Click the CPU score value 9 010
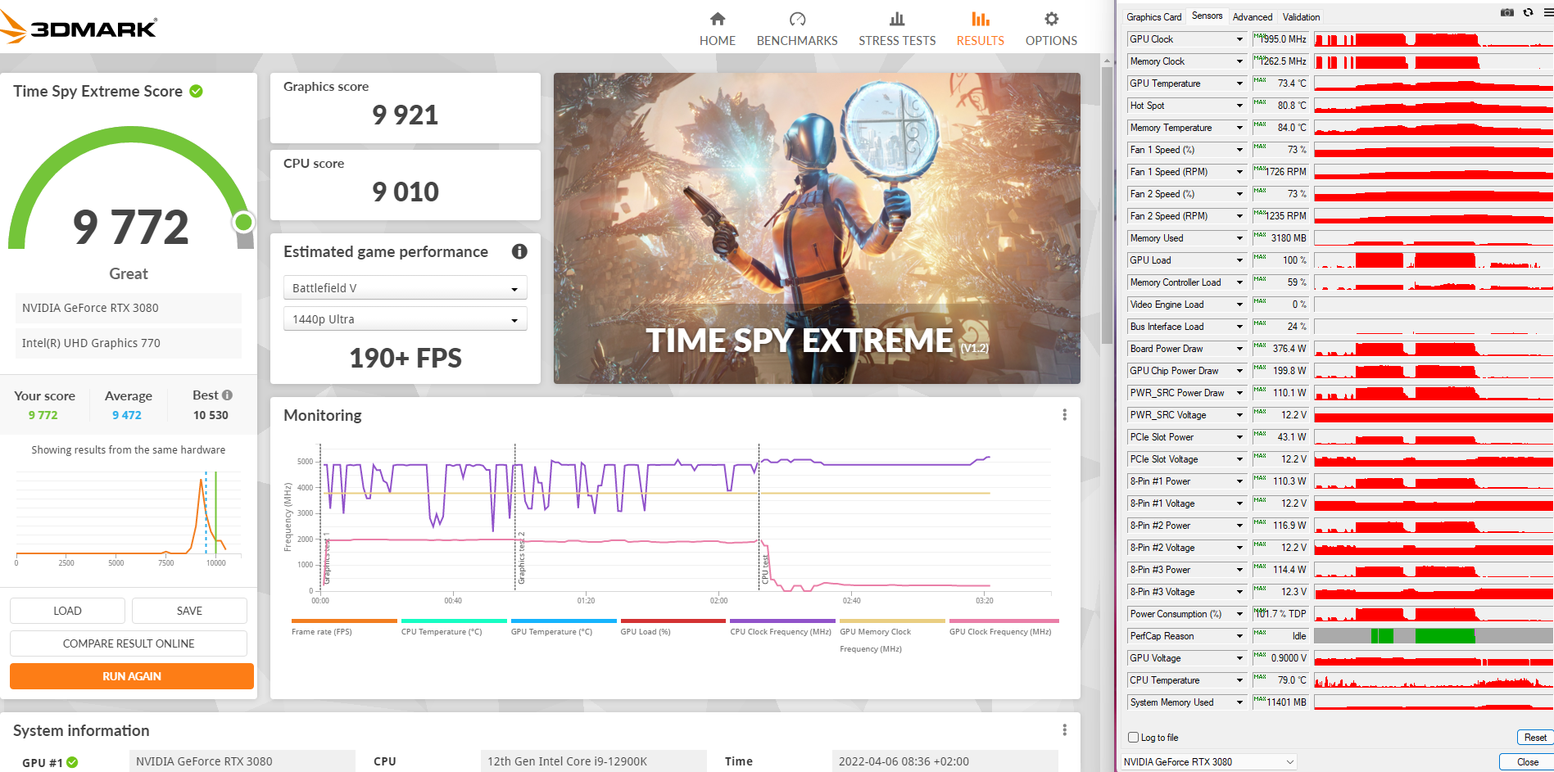Image resolution: width=1554 pixels, height=772 pixels. tap(405, 192)
